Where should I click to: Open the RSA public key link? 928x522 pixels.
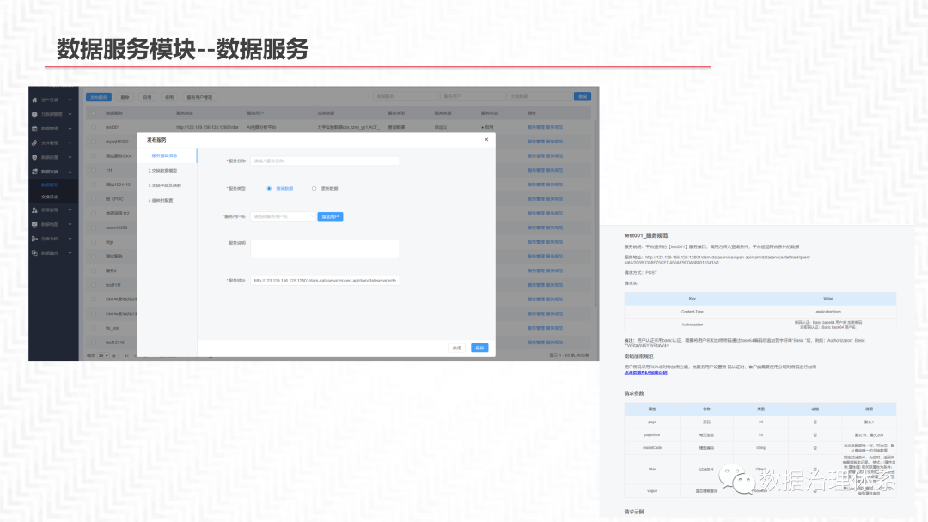point(645,373)
